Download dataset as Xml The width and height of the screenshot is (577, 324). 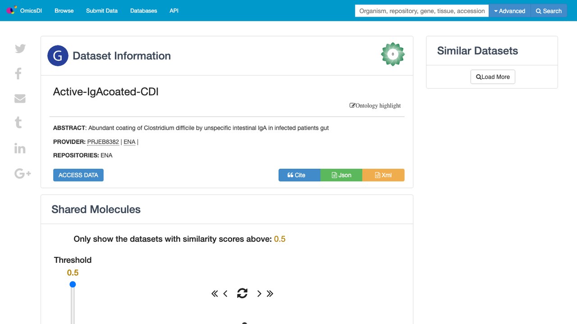coord(383,175)
